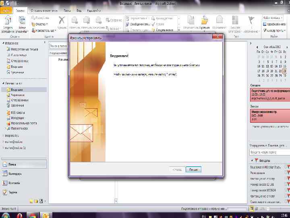Select Нежелательная почта folder

22,123
